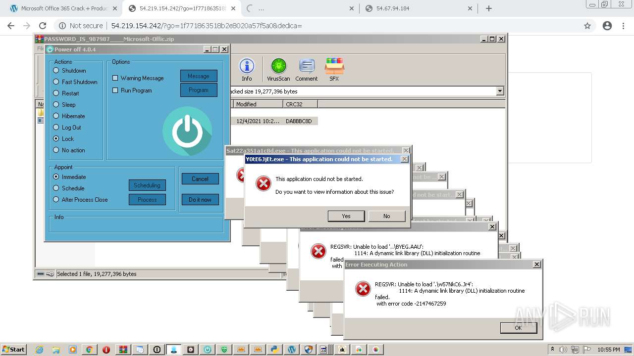Click the DABBBC8D CRC value
Viewport: 634px width, 356px height.
click(299, 121)
